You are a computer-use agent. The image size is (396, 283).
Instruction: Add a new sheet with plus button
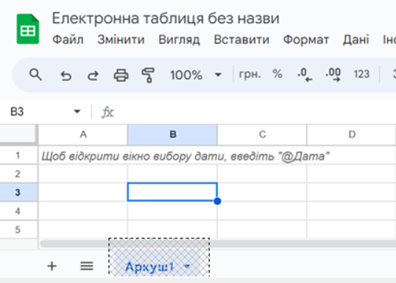click(x=52, y=266)
